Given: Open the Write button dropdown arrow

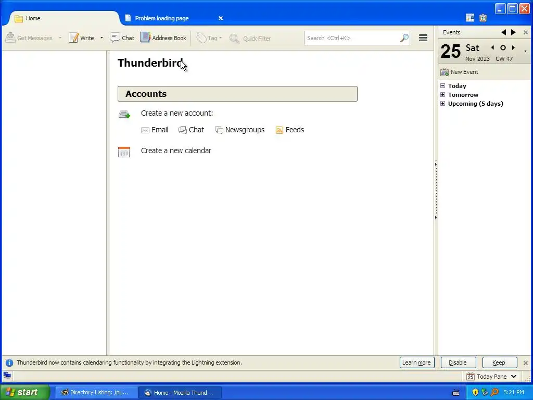Looking at the screenshot, I should coord(101,38).
